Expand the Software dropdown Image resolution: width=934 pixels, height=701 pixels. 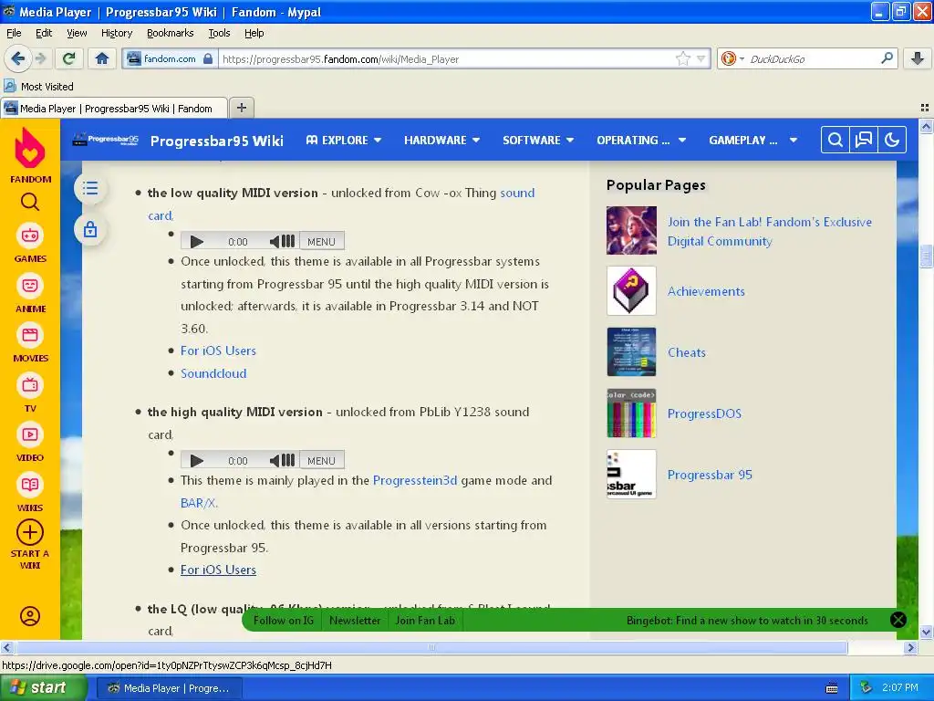pos(538,140)
